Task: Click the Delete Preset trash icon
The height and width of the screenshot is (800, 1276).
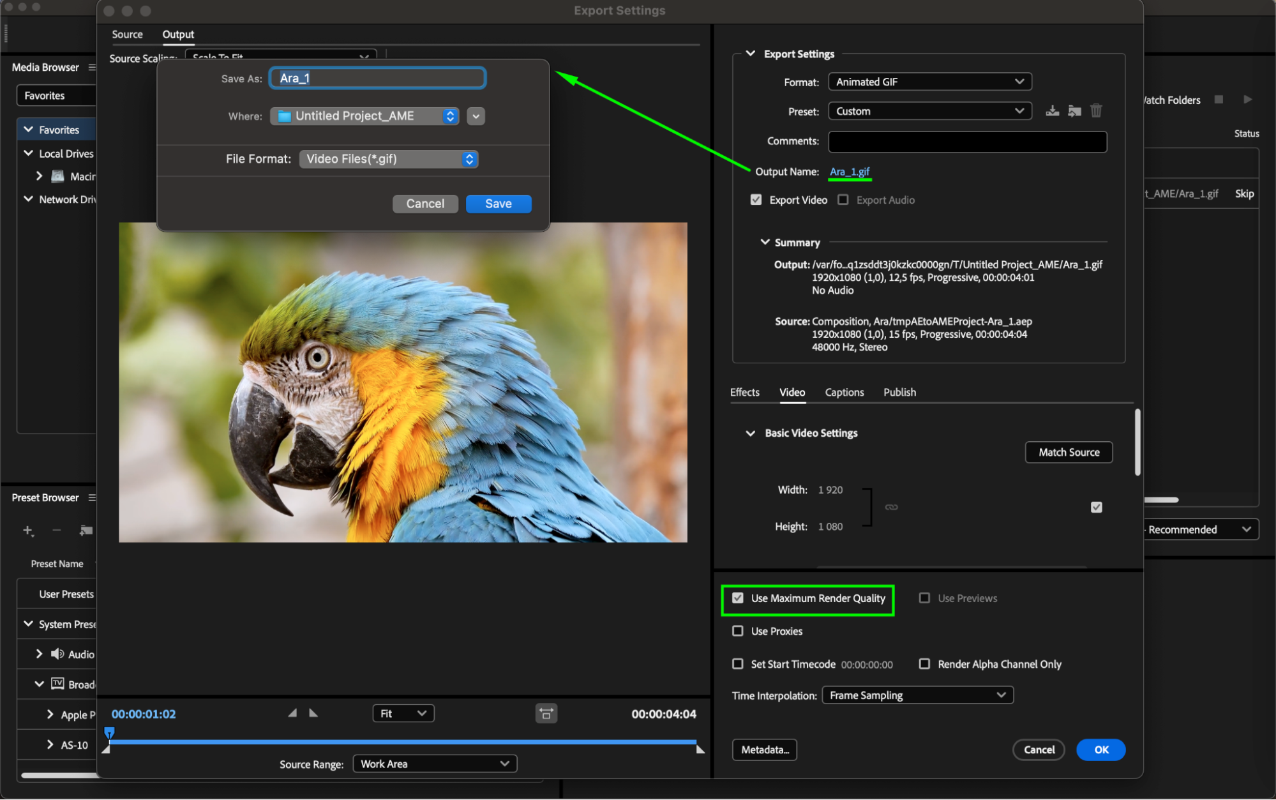Action: [x=1096, y=111]
